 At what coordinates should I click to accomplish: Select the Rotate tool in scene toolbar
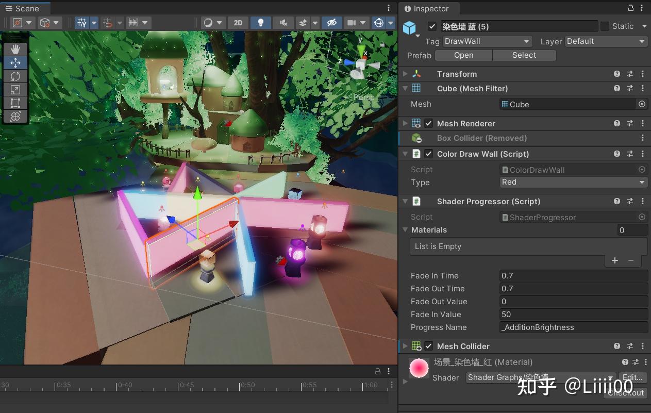coord(15,76)
